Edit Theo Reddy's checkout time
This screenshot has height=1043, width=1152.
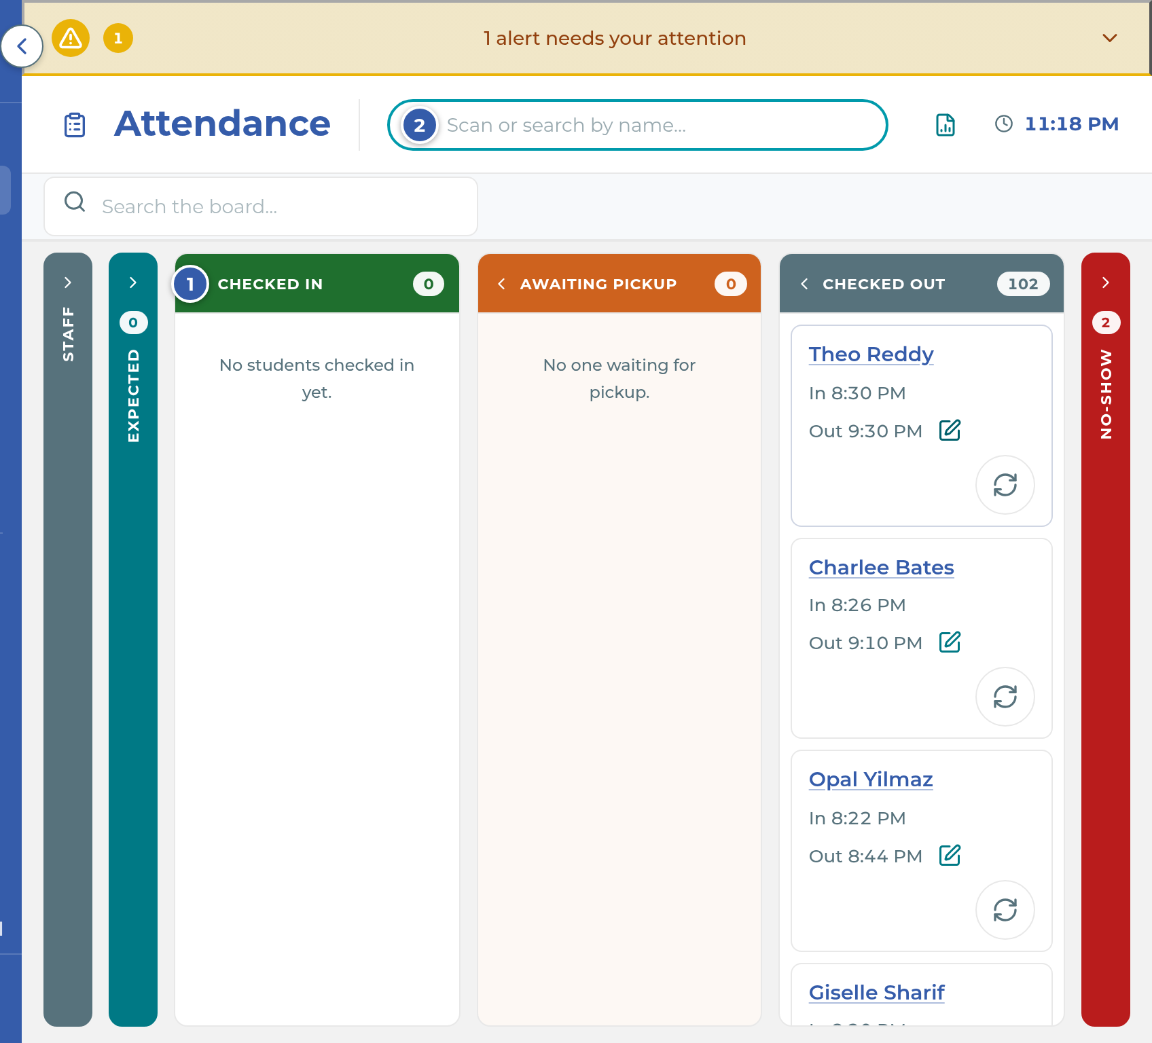click(x=950, y=430)
